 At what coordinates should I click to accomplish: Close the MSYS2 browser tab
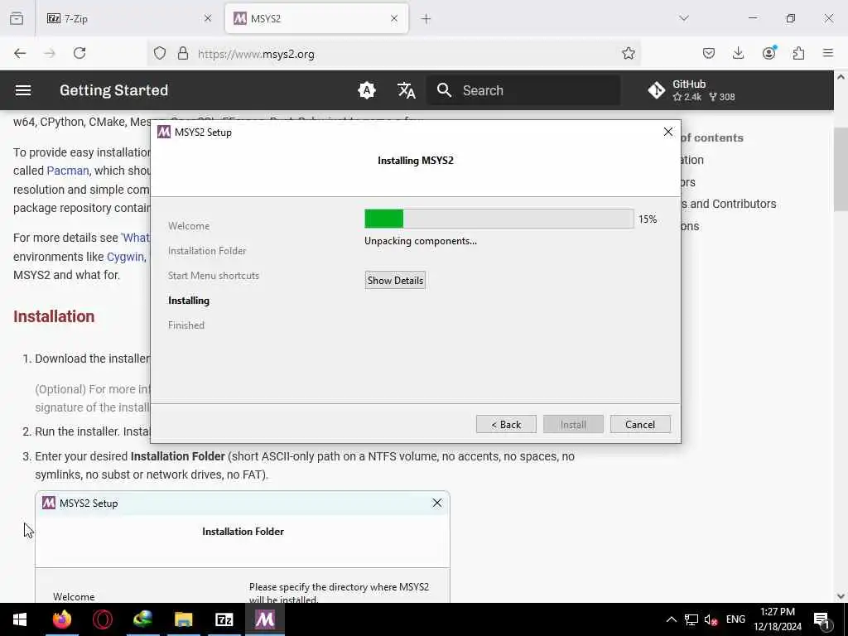point(394,18)
